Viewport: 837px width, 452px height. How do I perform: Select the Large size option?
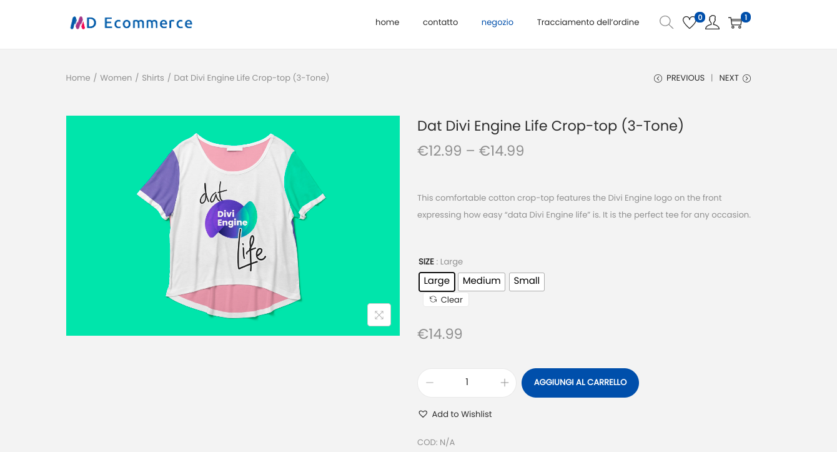(x=437, y=281)
